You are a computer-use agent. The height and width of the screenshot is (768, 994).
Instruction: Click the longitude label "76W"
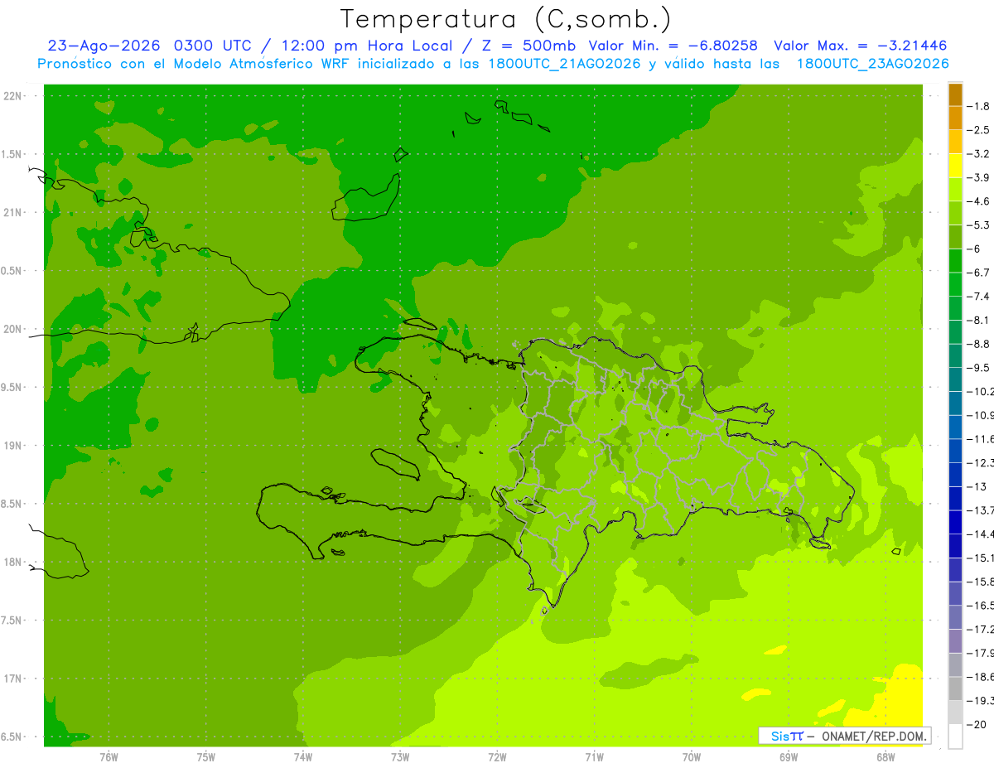tap(109, 756)
